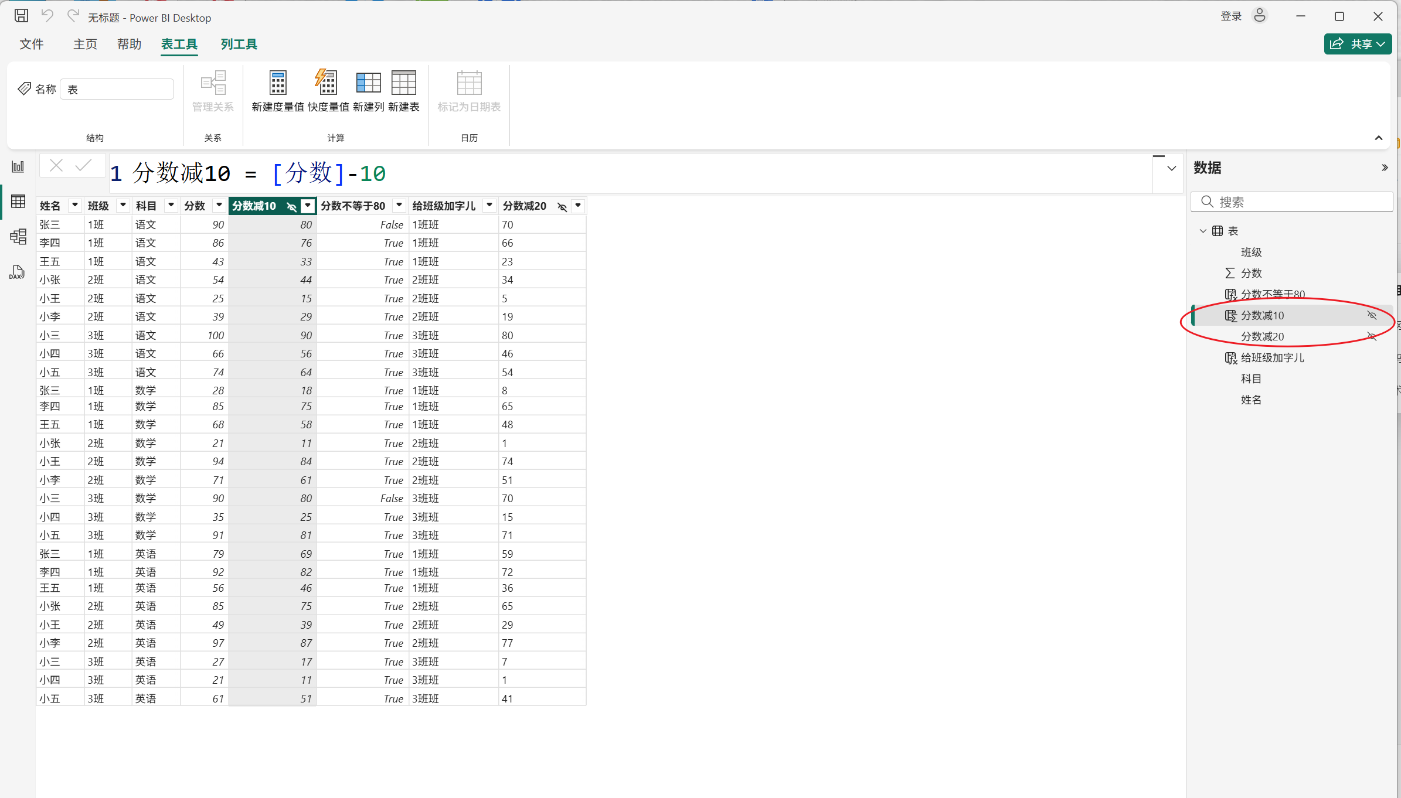The height and width of the screenshot is (798, 1401).
Task: Click the save icon in title bar
Action: (21, 16)
